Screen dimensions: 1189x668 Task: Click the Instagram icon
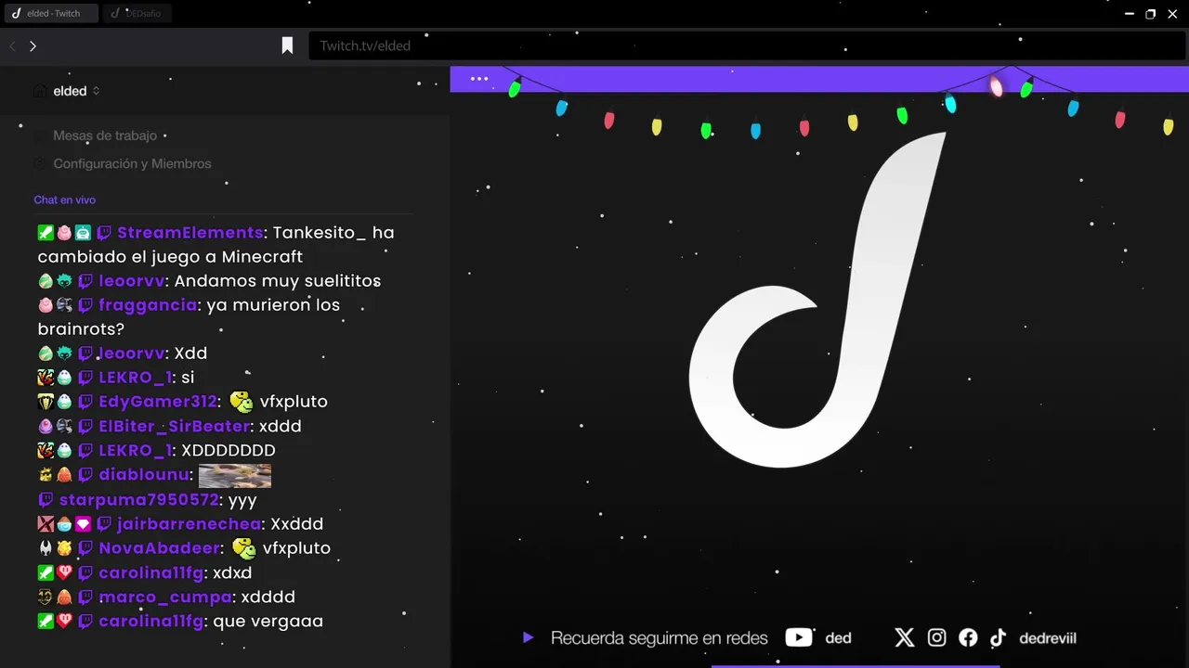pyautogui.click(x=936, y=637)
